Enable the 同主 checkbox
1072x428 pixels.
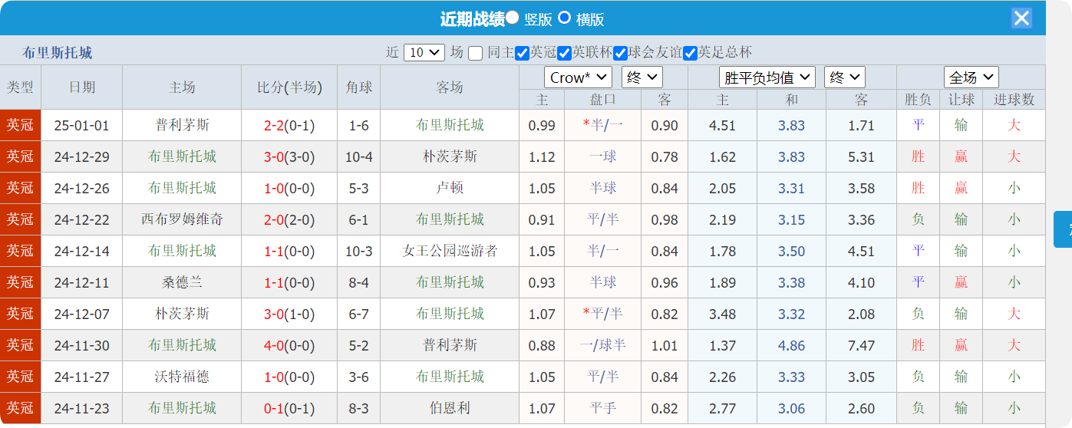476,54
